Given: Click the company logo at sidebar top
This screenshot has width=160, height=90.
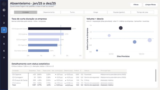Looking at the screenshot, I should coord(4,4).
